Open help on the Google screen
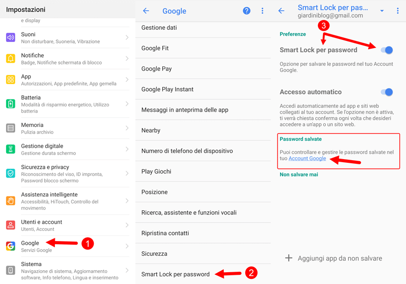The height and width of the screenshot is (284, 406). [246, 11]
